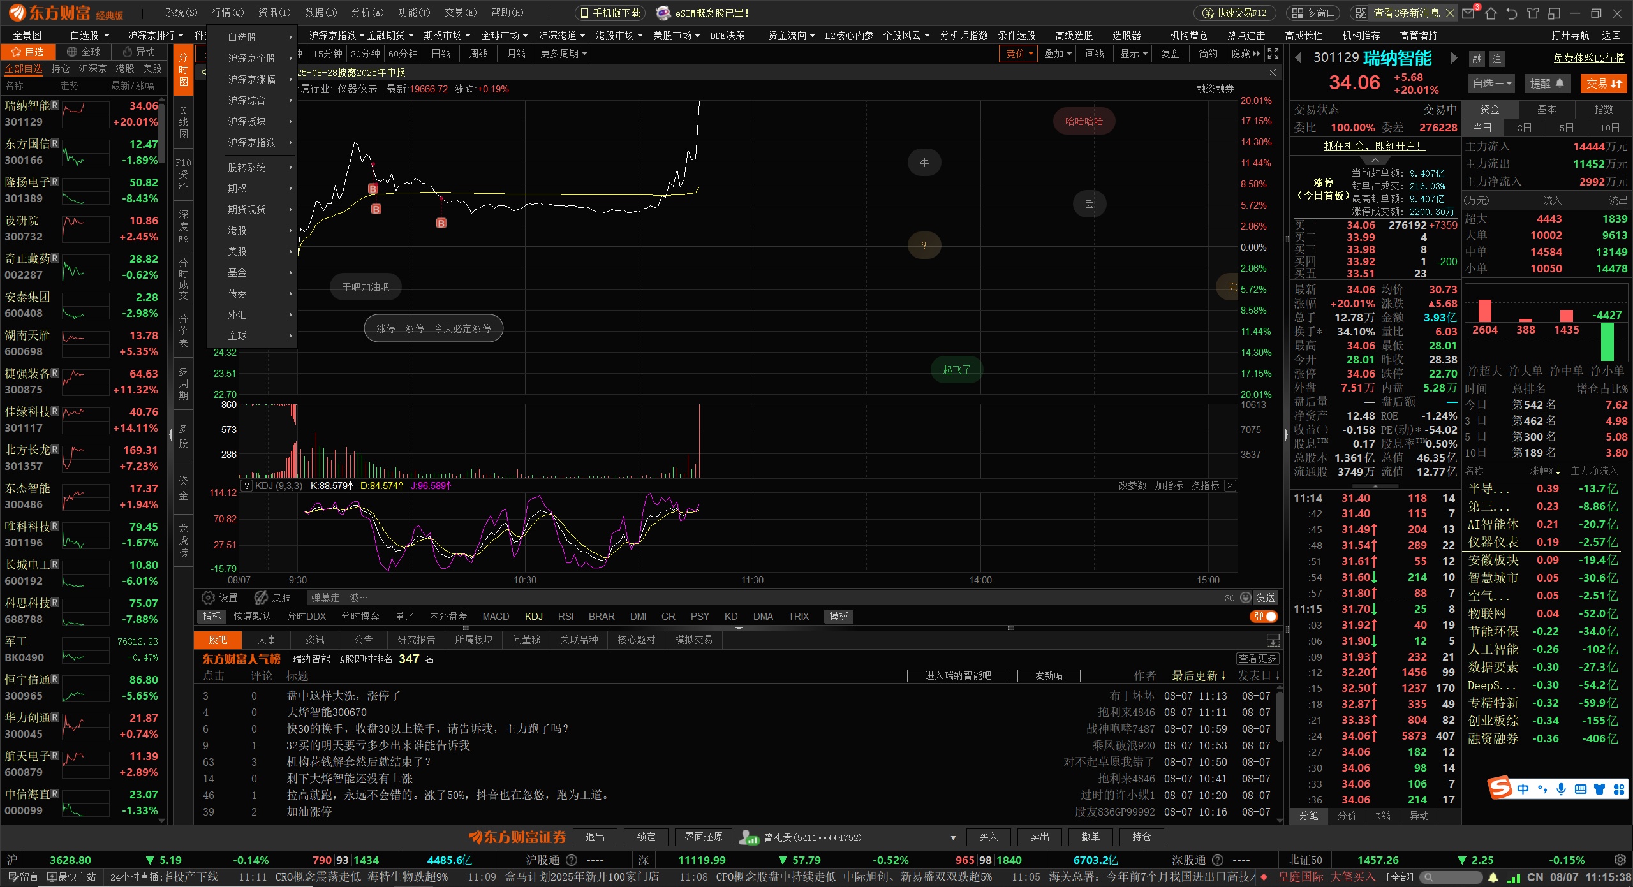Select the RSI indicator tab
Viewport: 1633px width, 887px height.
click(x=566, y=617)
